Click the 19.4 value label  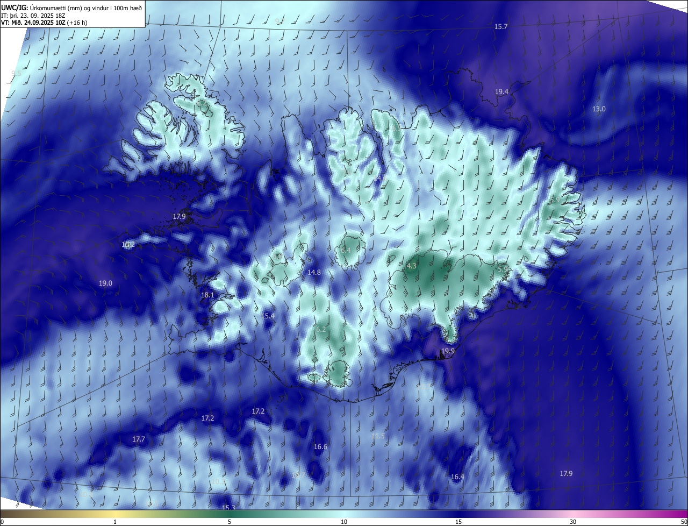pos(501,92)
